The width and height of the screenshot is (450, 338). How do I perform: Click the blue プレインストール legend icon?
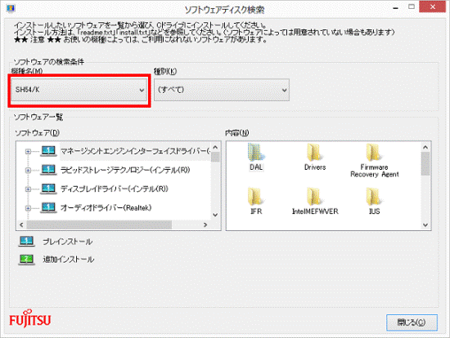click(26, 241)
